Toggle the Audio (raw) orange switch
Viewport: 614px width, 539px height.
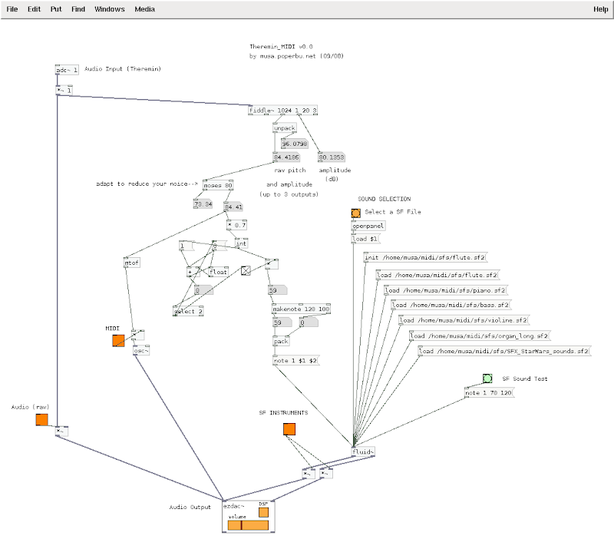point(42,420)
